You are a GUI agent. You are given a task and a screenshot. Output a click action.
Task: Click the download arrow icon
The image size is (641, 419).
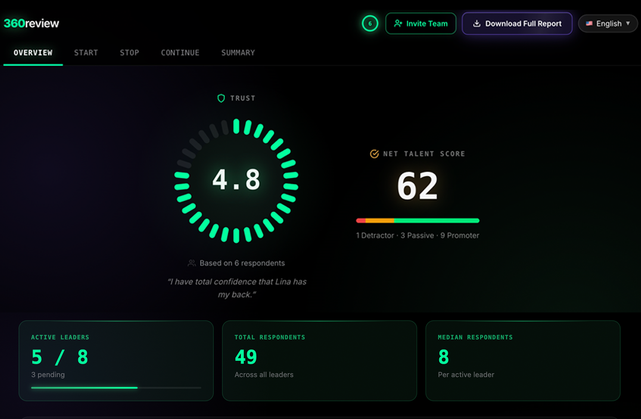[477, 23]
